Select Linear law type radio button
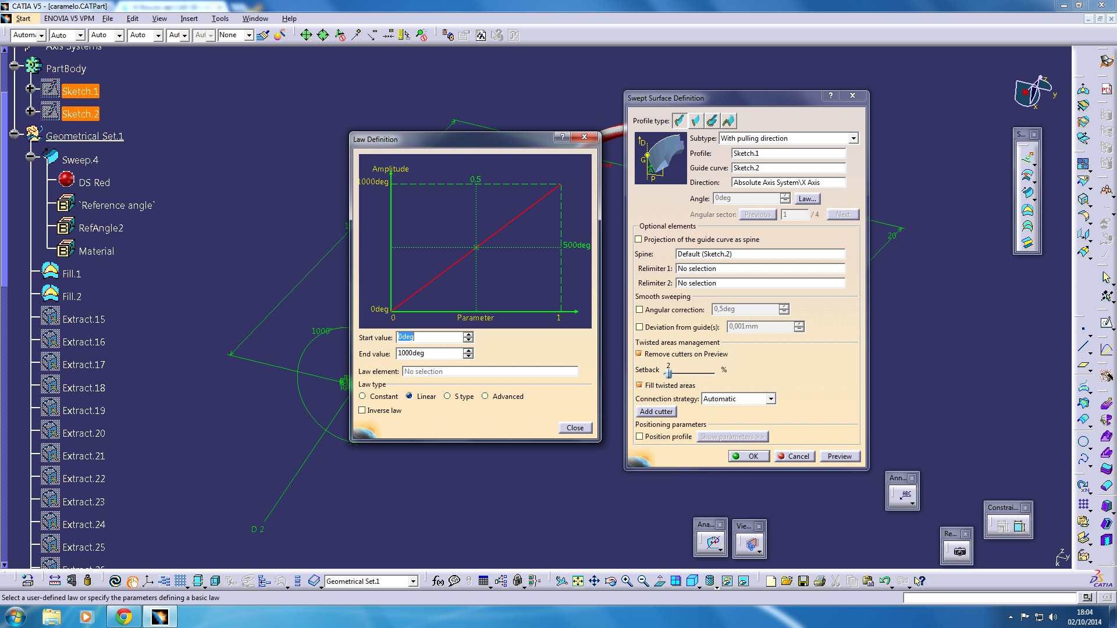The width and height of the screenshot is (1117, 628). pyautogui.click(x=410, y=395)
